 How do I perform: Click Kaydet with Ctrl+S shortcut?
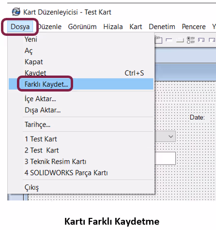81,73
